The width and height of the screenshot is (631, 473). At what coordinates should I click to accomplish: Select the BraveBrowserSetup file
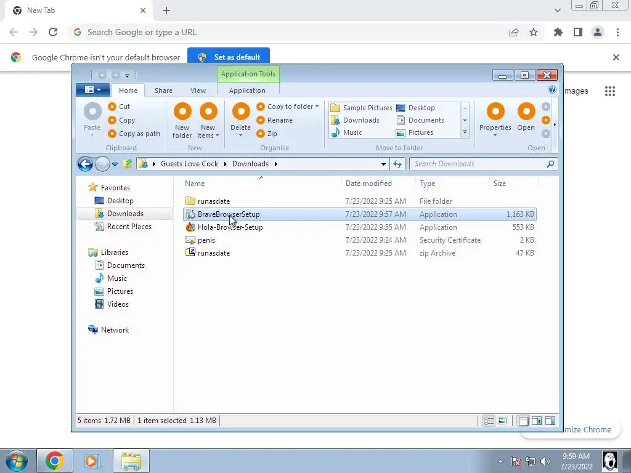[360, 214]
